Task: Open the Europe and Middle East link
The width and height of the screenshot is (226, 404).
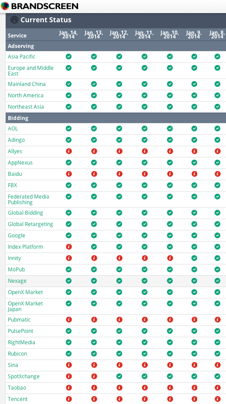Action: point(31,71)
